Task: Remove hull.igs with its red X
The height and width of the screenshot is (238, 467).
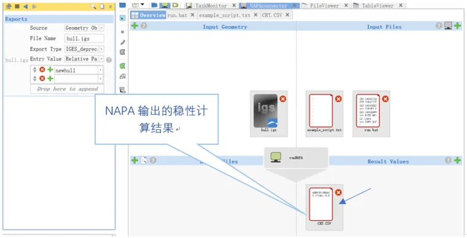Action: tap(283, 99)
